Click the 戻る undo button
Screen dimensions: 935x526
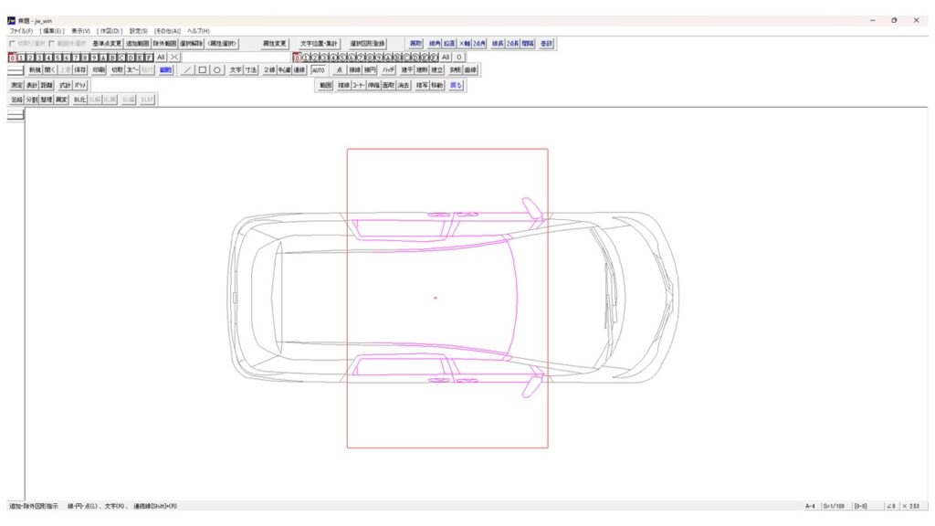point(457,85)
